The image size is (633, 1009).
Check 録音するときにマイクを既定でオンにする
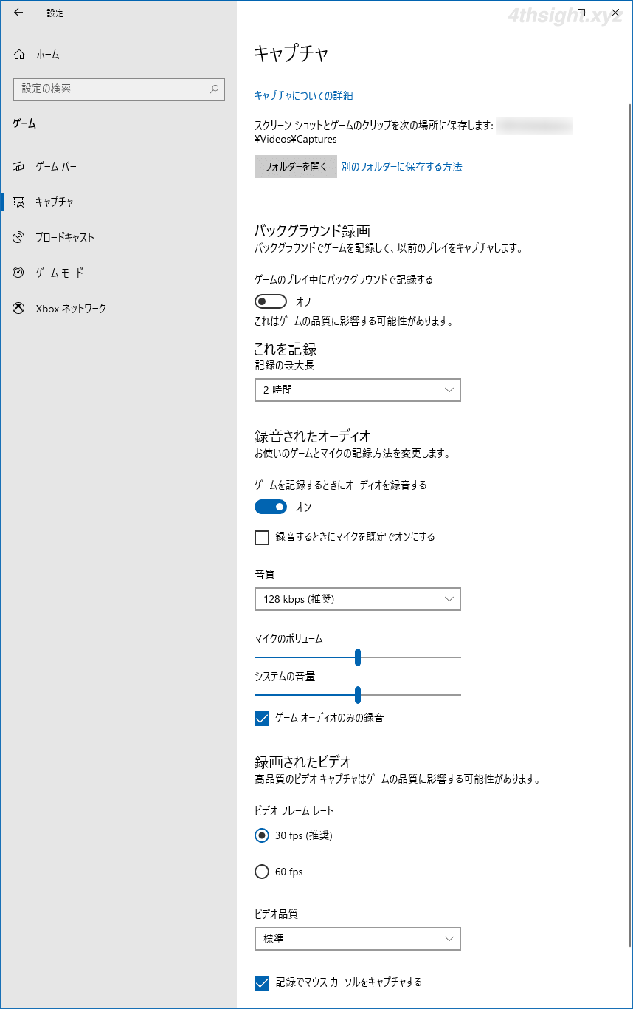(x=261, y=538)
